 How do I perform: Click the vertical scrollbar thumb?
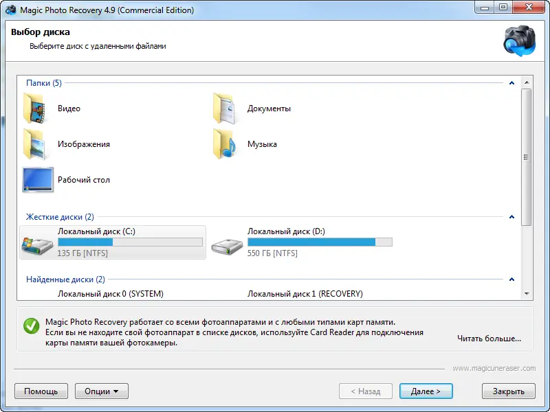pos(526,157)
